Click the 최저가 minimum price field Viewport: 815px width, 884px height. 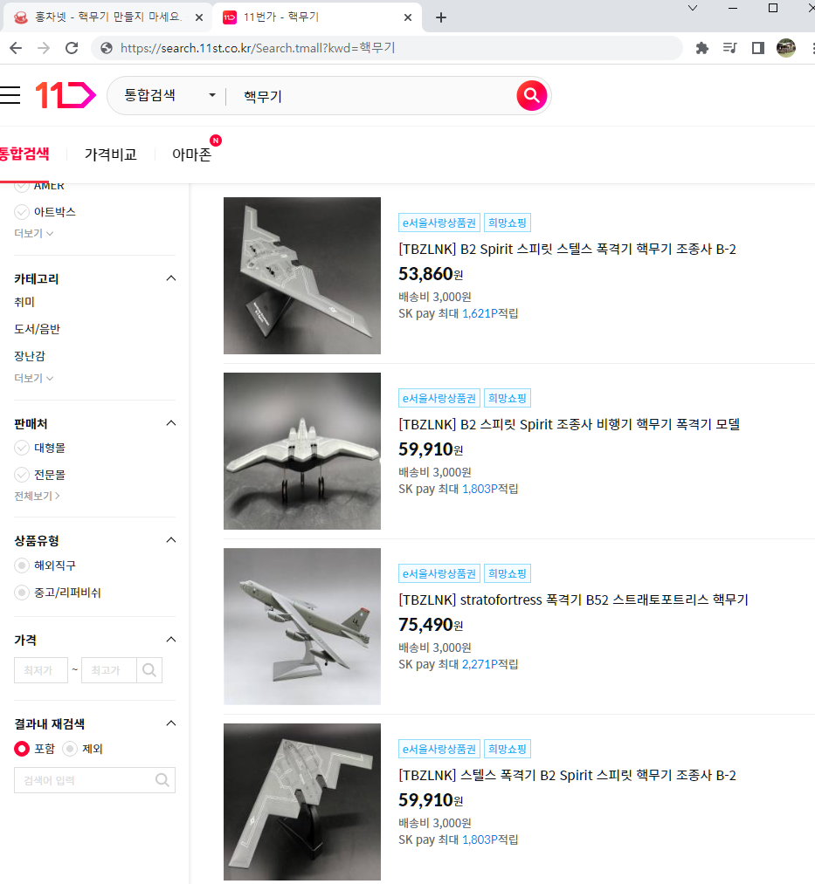click(41, 670)
